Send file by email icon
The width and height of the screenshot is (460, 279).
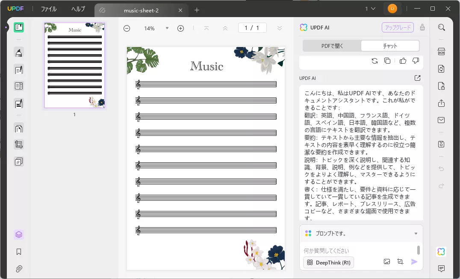click(442, 120)
